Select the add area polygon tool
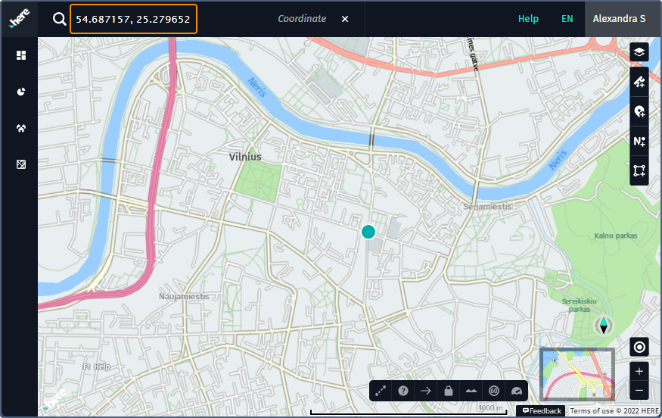The height and width of the screenshot is (418, 662). point(639,170)
